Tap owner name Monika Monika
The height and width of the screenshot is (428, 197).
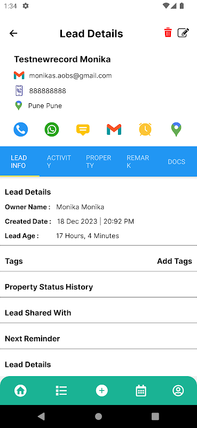pos(80,207)
